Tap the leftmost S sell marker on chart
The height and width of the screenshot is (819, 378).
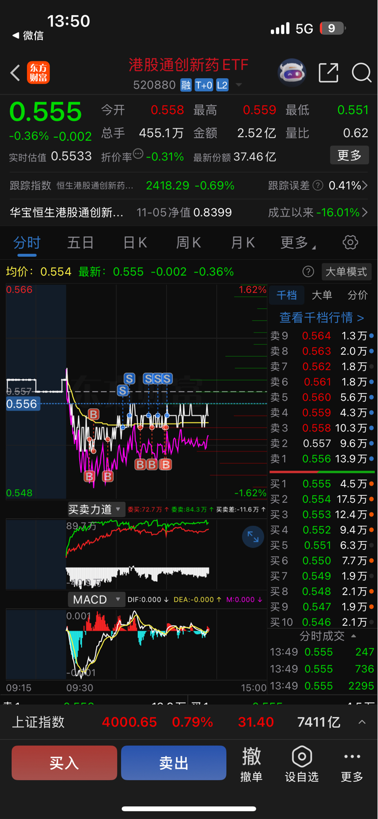(123, 391)
